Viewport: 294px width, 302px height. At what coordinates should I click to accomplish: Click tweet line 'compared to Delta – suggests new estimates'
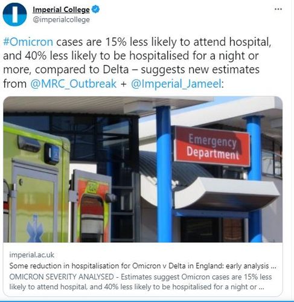(x=147, y=69)
